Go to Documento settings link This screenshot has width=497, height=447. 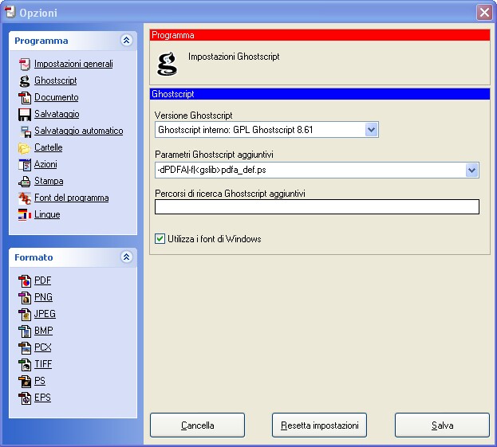click(x=57, y=97)
